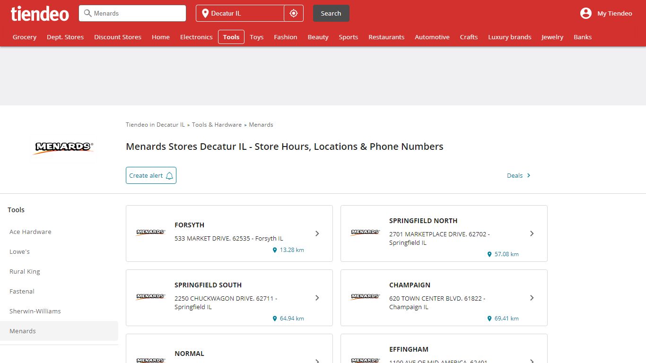Click the bell icon in Create alert
Screen dimensions: 646x363
pos(169,175)
